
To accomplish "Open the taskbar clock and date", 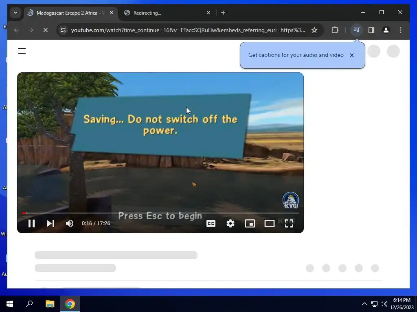I will (402, 304).
